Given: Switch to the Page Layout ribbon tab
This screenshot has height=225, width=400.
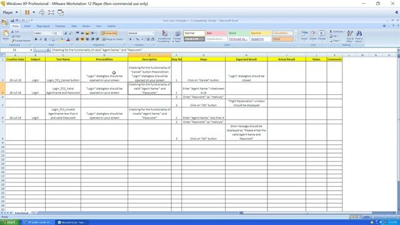Looking at the screenshot, I should pos(43,26).
